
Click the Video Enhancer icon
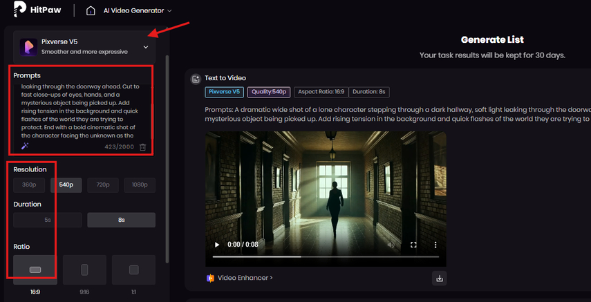click(x=210, y=279)
